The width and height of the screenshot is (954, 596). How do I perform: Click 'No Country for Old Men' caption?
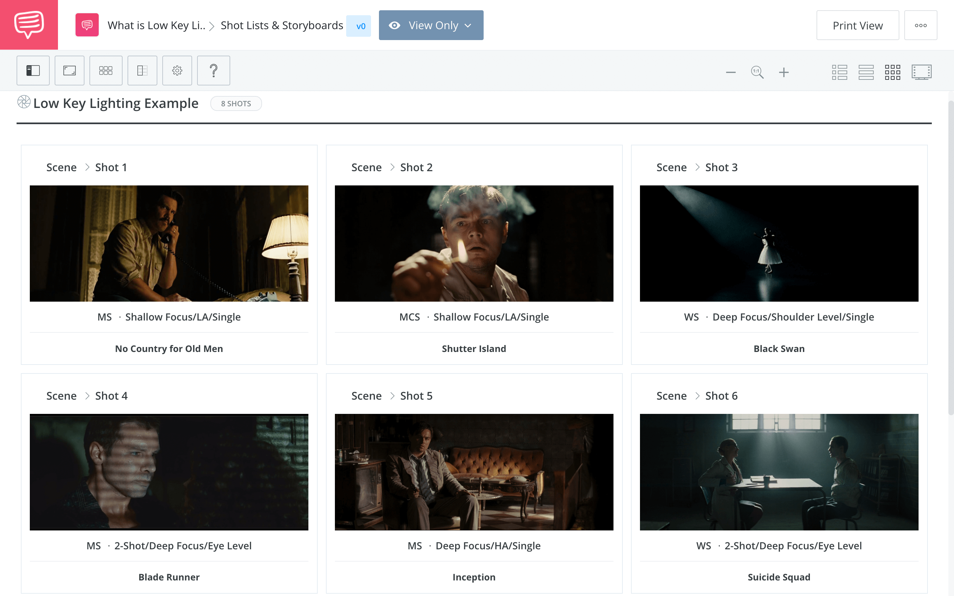(169, 348)
